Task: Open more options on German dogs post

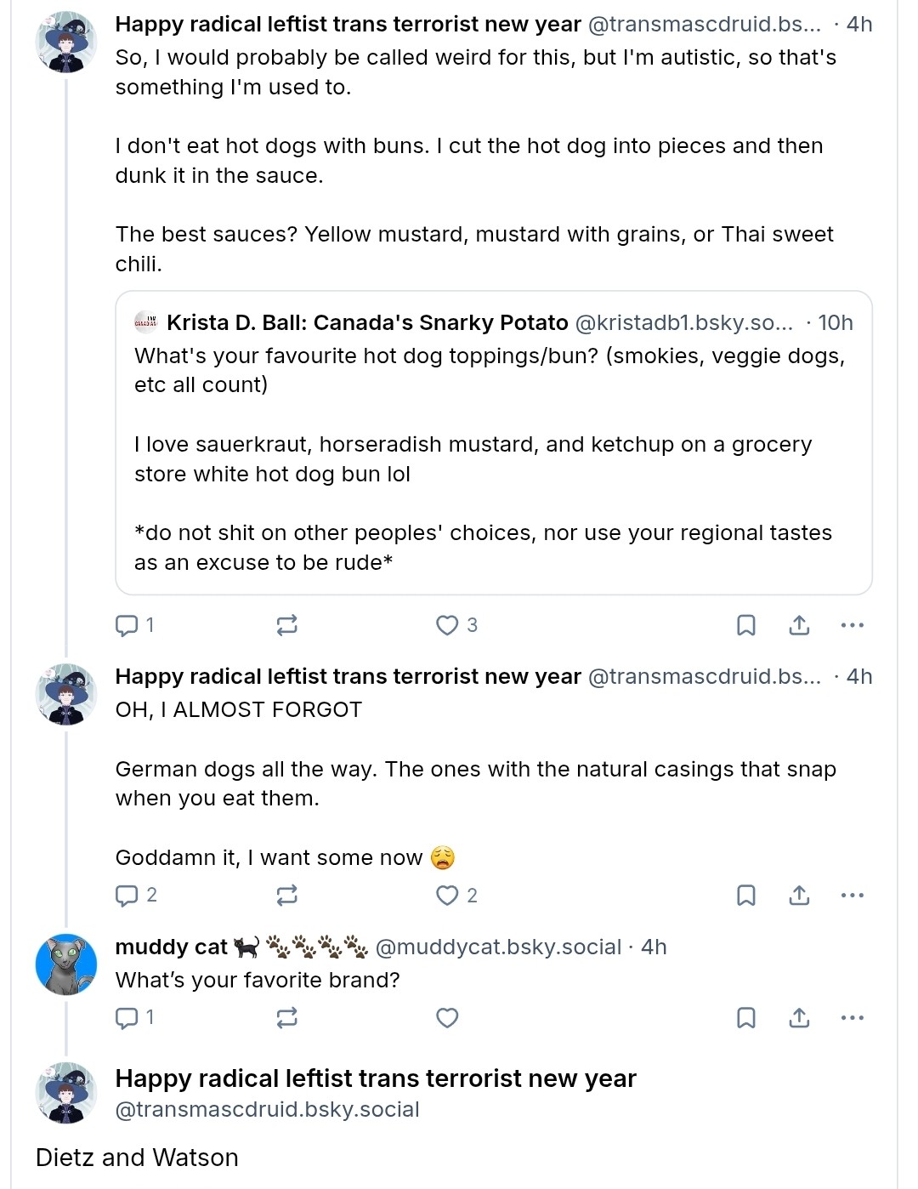Action: 852,896
